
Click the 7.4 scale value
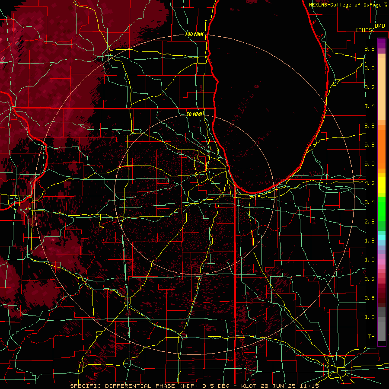click(370, 106)
